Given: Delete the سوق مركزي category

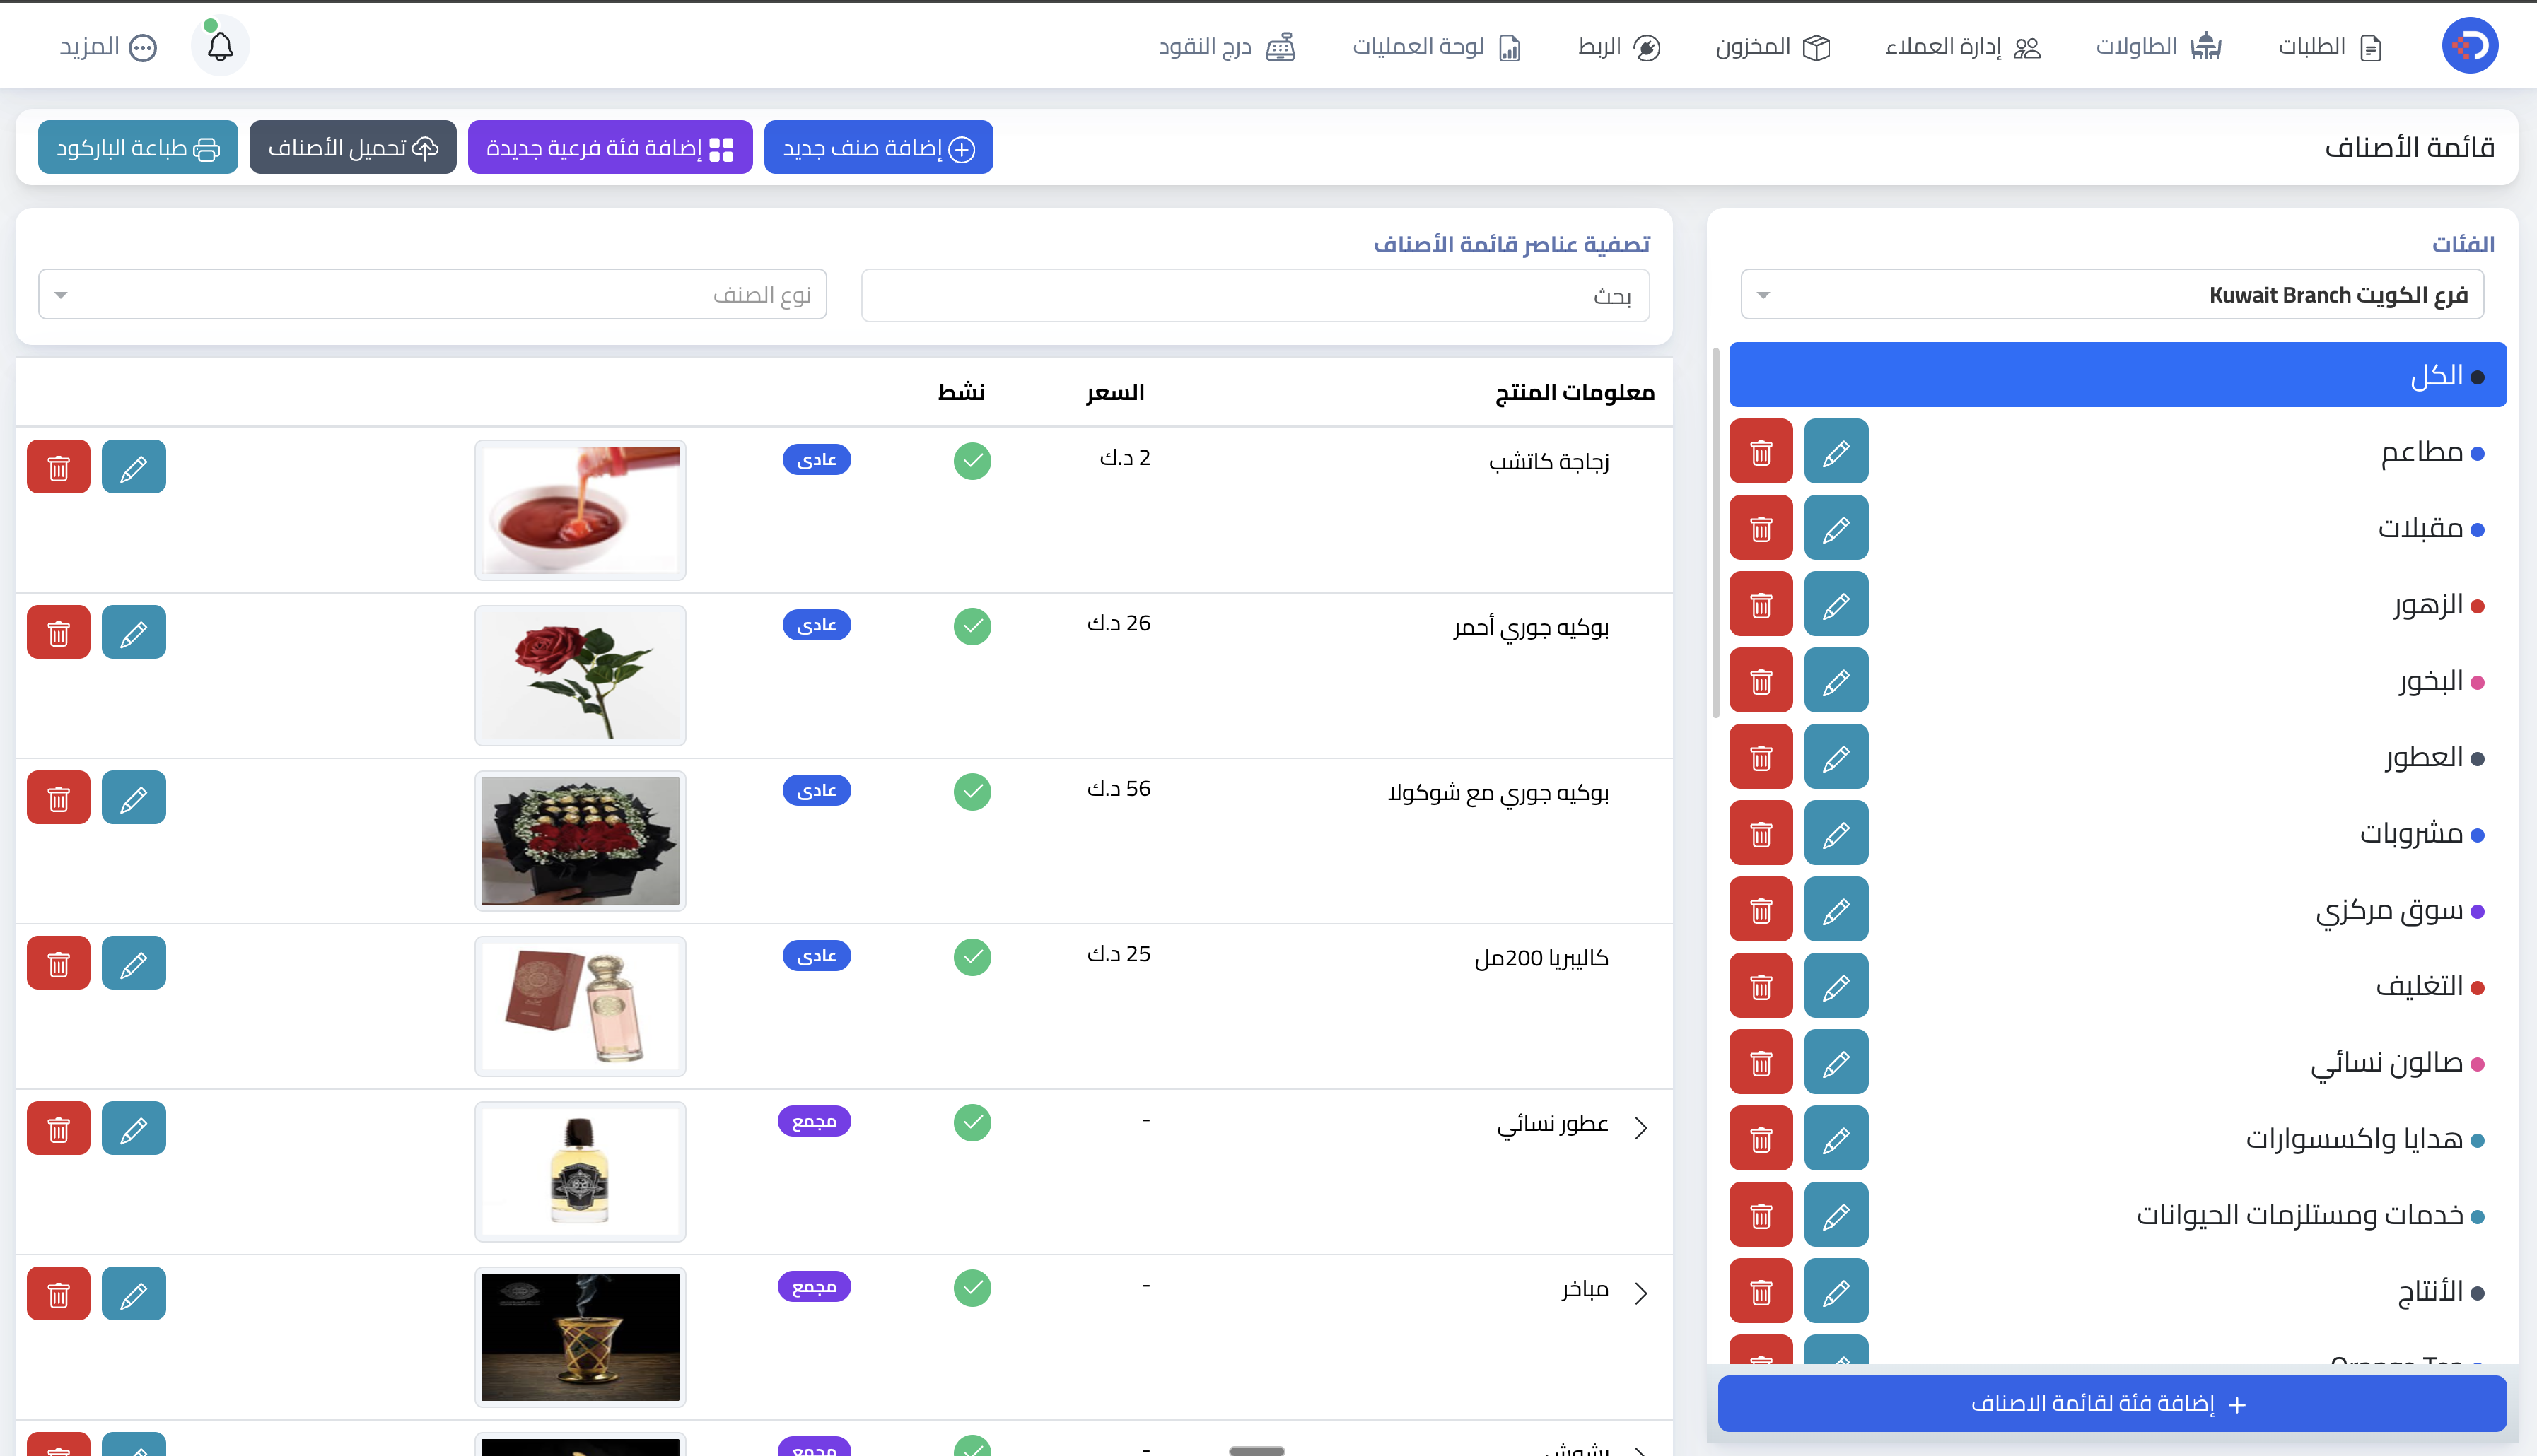Looking at the screenshot, I should (x=1761, y=910).
